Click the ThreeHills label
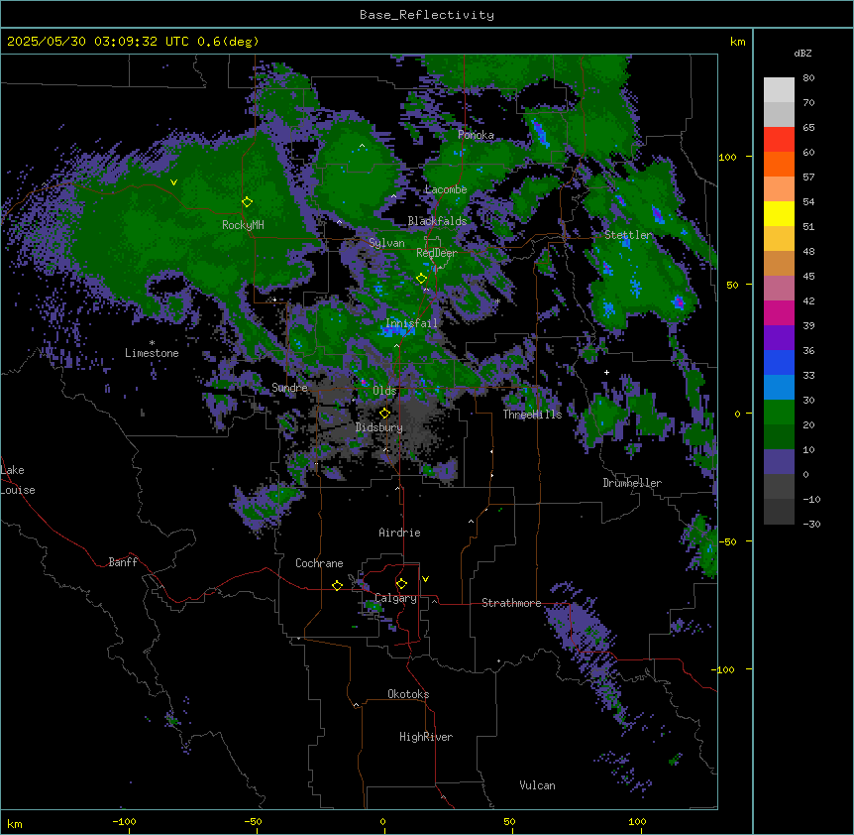The width and height of the screenshot is (854, 835). (532, 415)
